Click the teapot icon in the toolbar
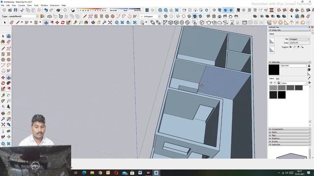This screenshot has height=176, width=314. pyautogui.click(x=209, y=22)
